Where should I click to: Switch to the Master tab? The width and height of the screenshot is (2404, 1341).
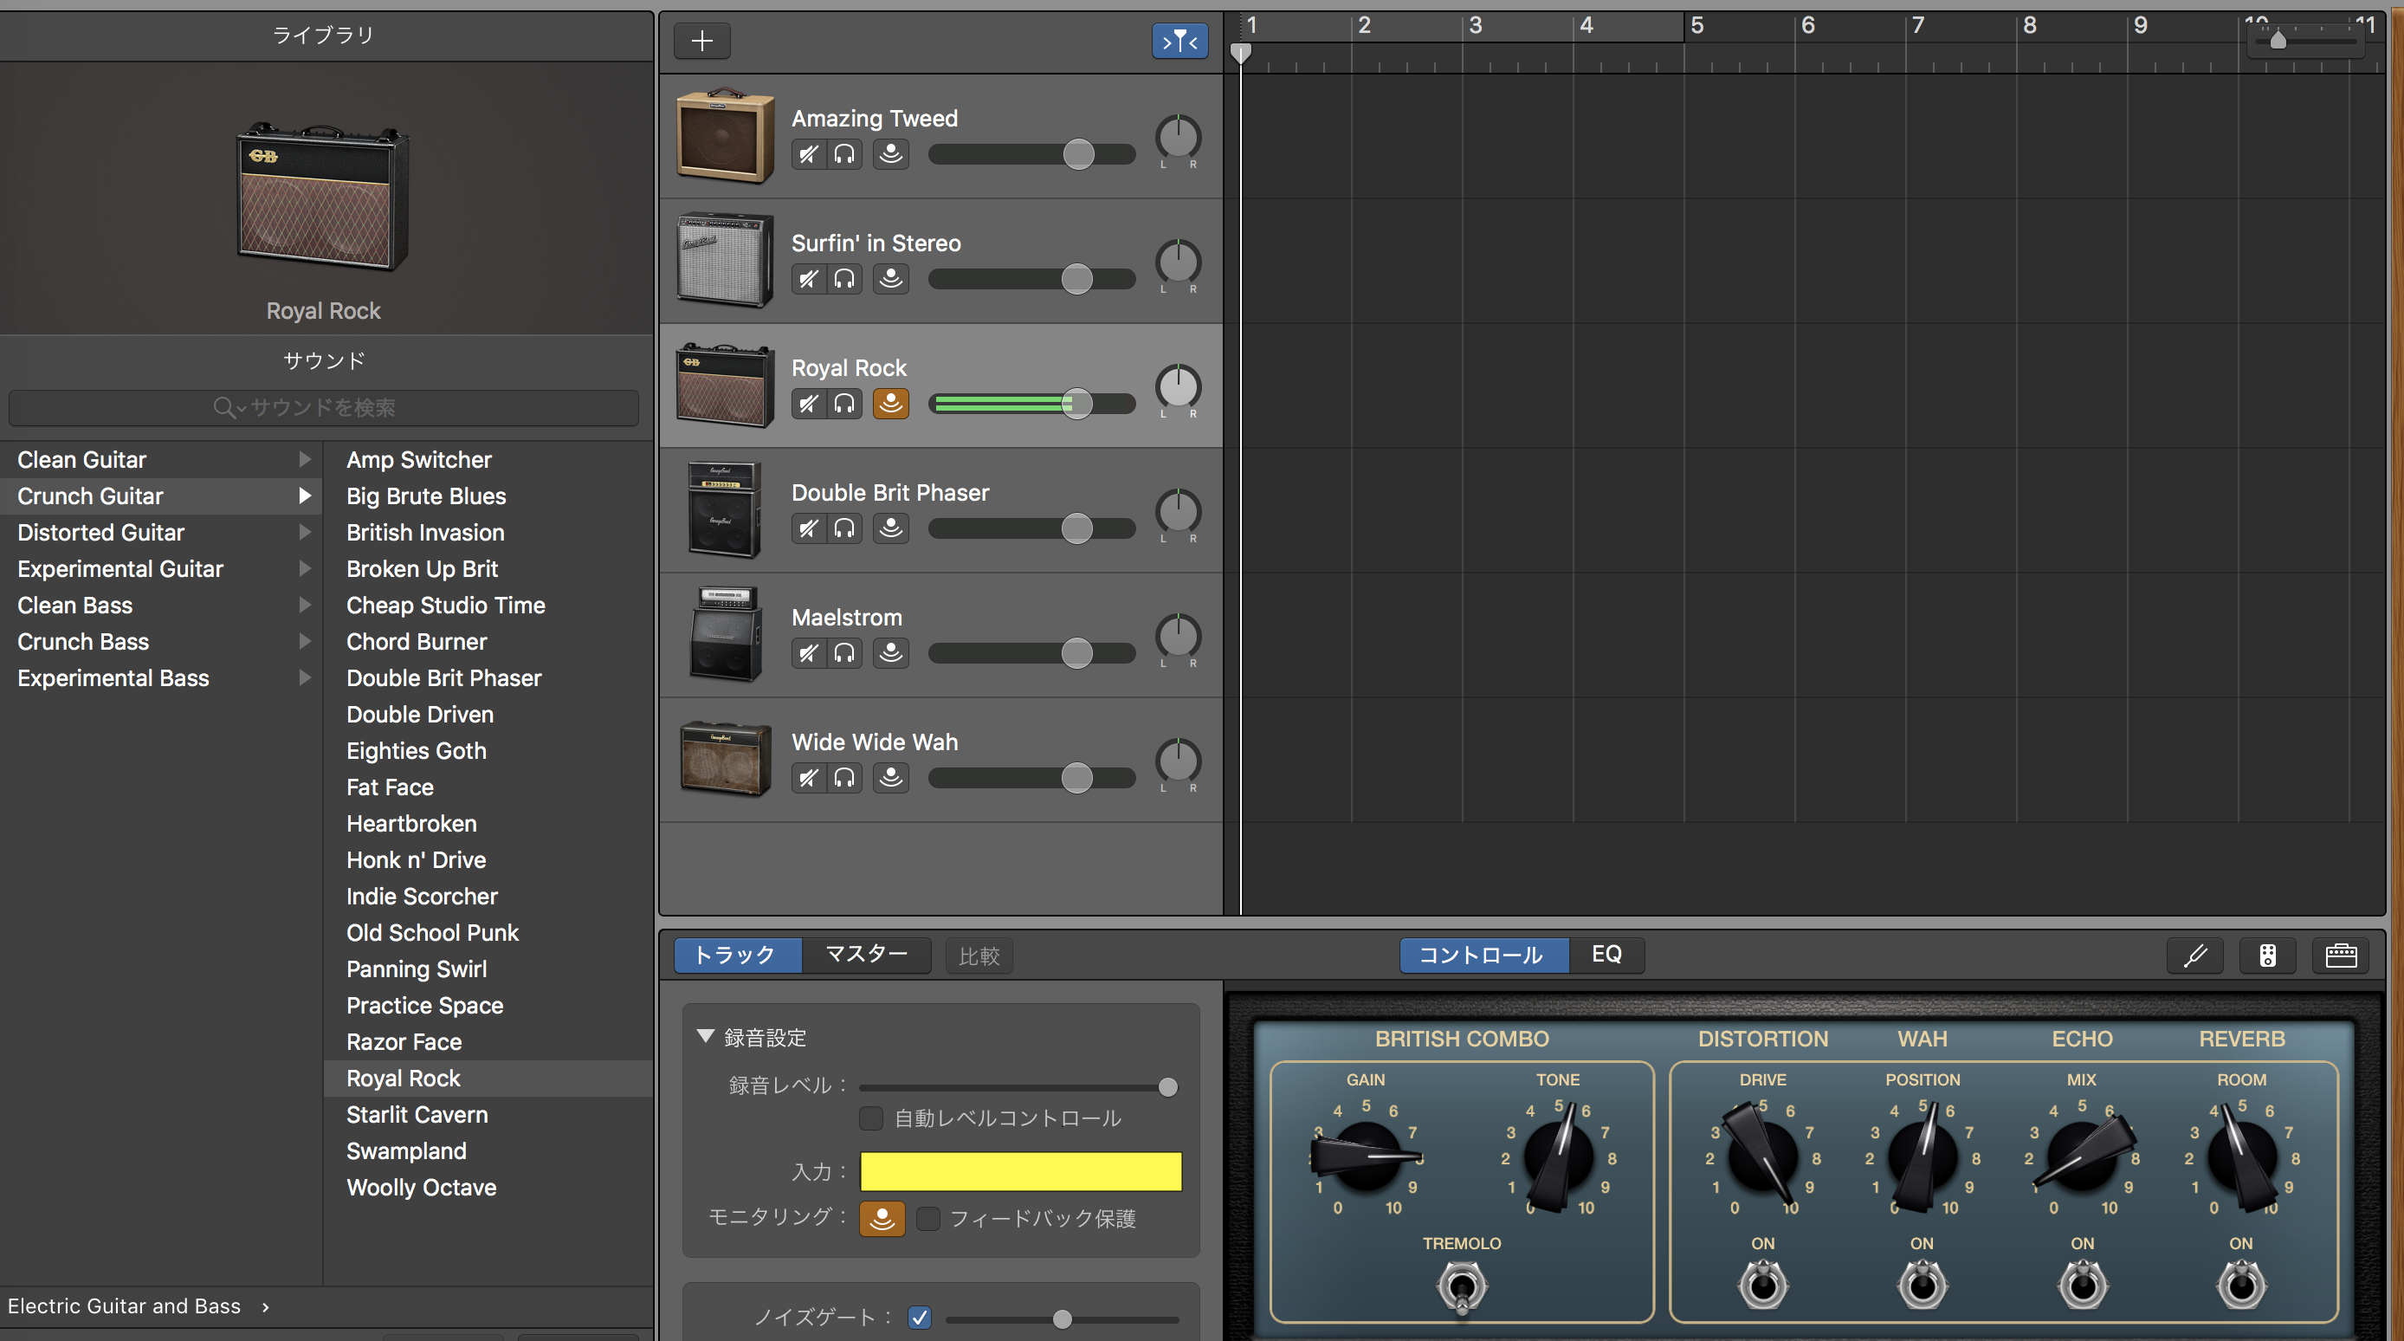coord(866,955)
